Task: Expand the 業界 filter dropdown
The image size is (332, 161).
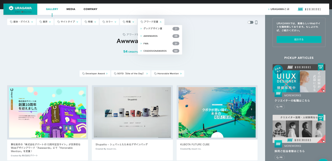Action: (x=45, y=22)
